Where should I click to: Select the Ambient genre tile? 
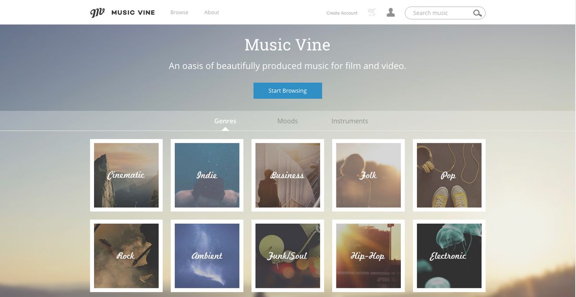point(206,256)
